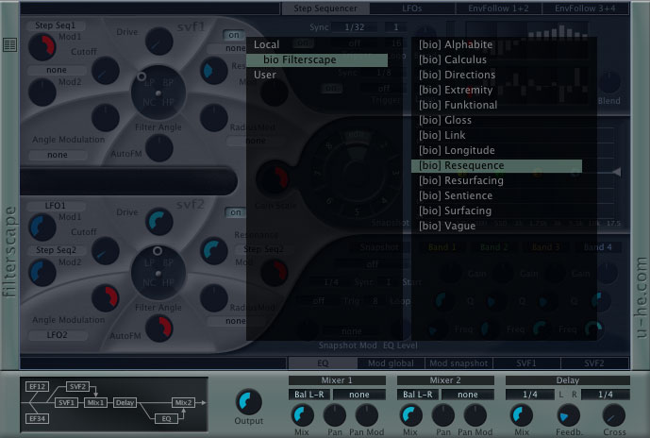This screenshot has height=438, width=650.
Task: Click the SVF2 filter type pad
Action: coord(158,273)
